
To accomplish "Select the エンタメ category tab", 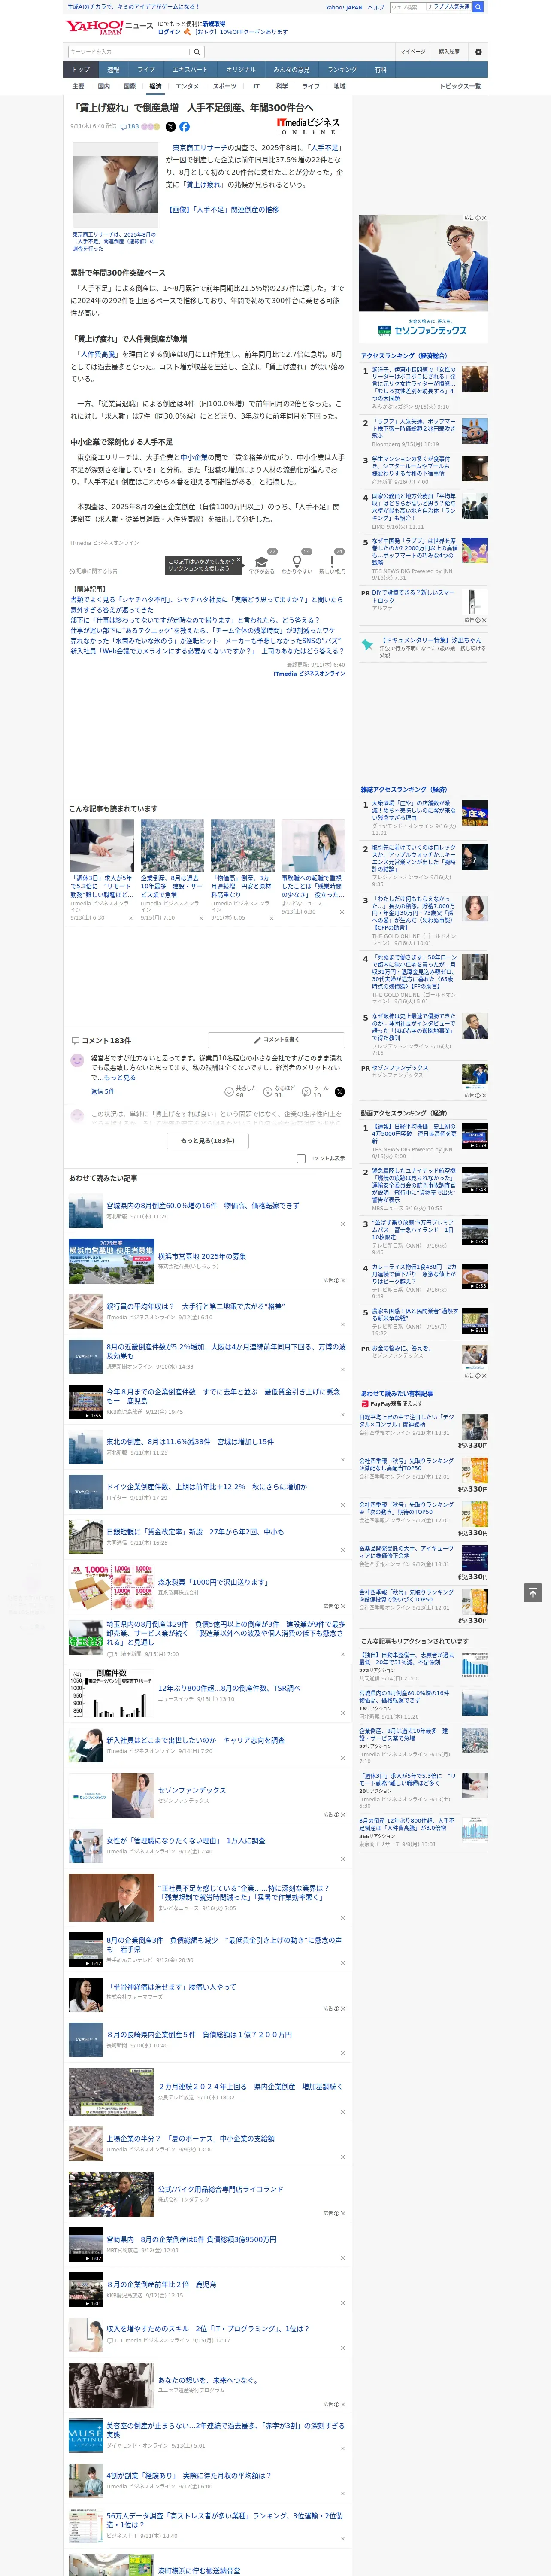I will (x=187, y=87).
